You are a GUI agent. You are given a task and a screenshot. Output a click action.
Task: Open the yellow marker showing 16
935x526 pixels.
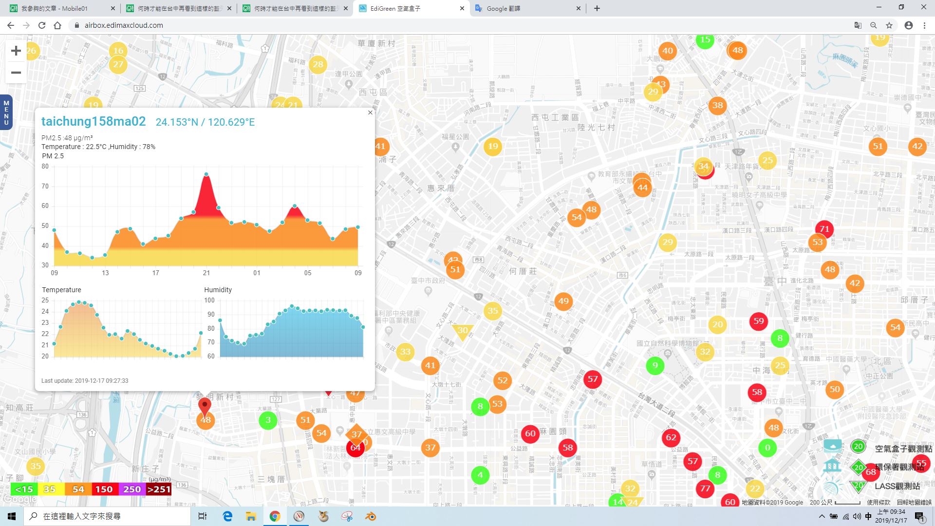pyautogui.click(x=118, y=51)
